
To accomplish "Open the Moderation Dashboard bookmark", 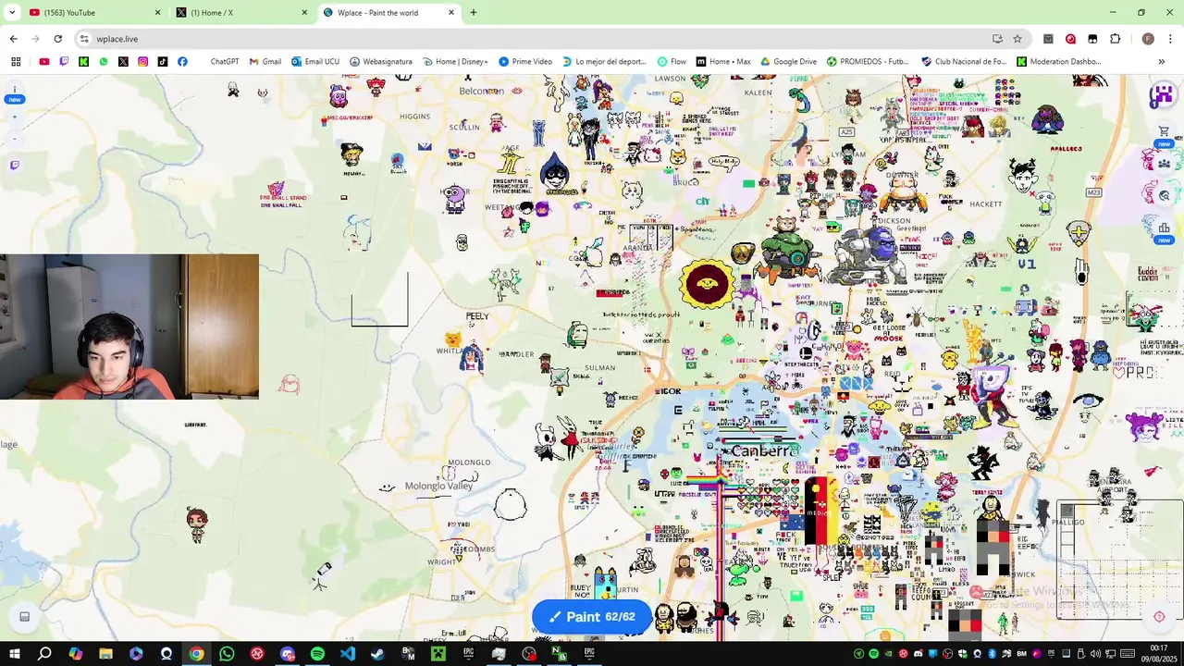I will click(1059, 62).
